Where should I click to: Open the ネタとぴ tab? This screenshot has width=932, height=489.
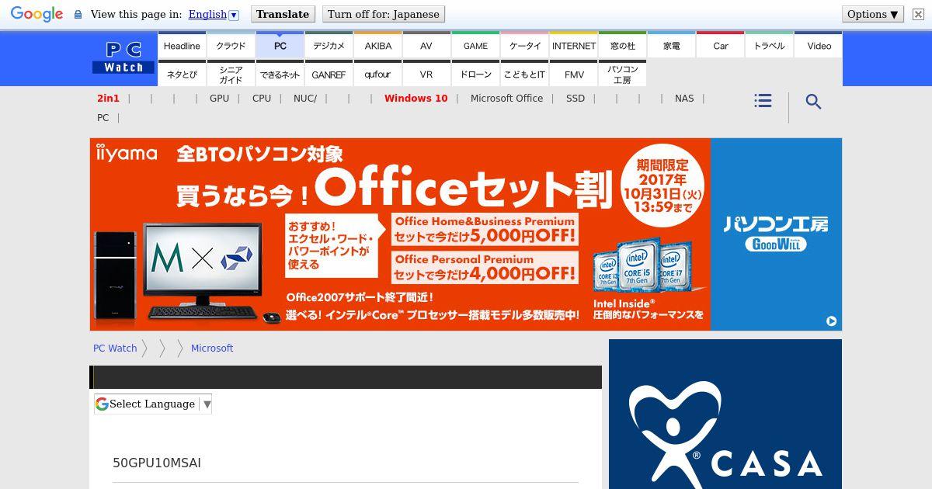(182, 74)
